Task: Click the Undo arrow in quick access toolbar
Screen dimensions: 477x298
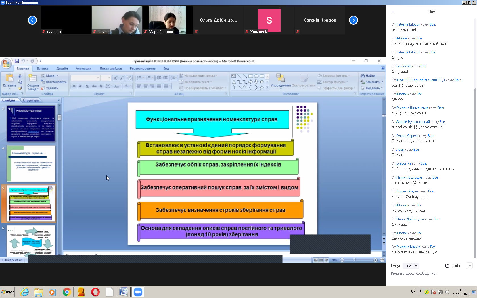Action: click(23, 61)
